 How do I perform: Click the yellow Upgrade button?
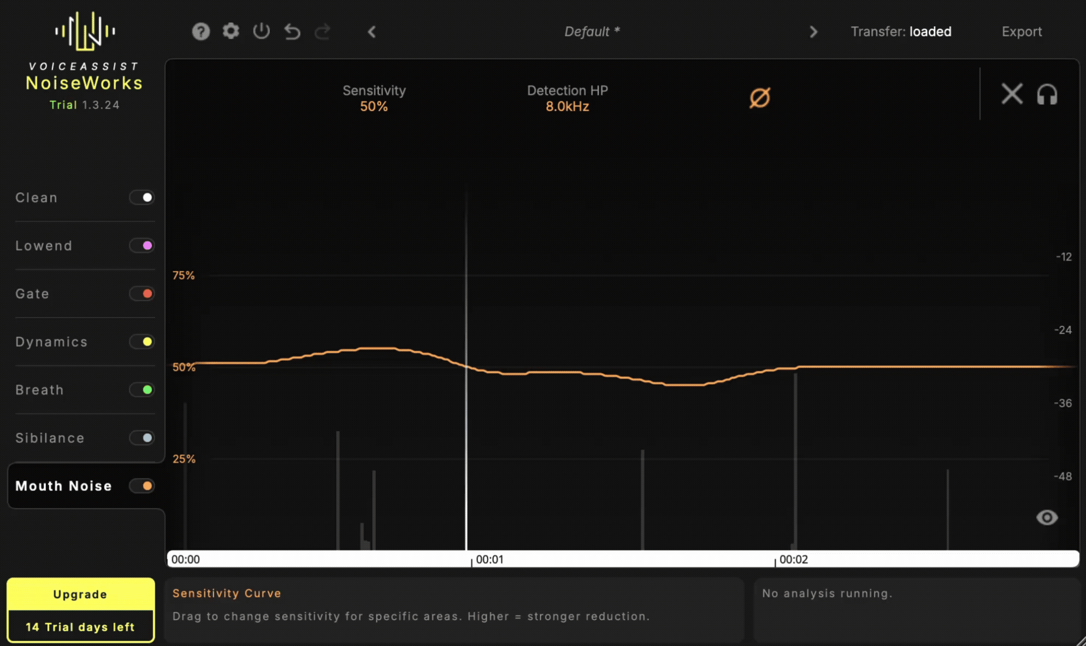tap(81, 594)
